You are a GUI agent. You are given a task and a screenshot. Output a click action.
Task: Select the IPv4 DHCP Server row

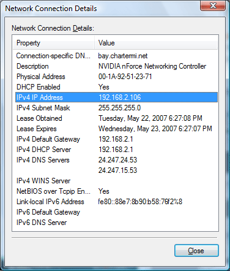(x=116, y=150)
